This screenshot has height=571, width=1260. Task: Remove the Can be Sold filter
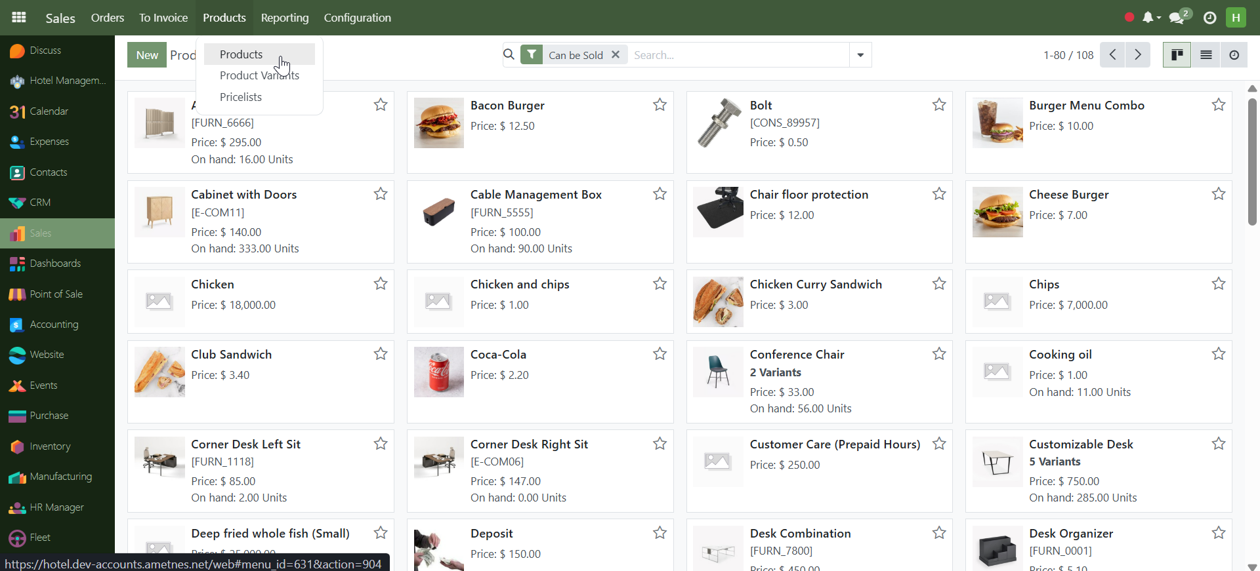point(616,55)
